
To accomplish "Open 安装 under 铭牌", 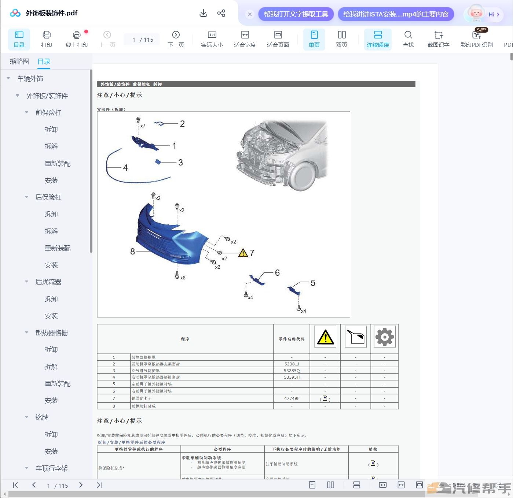I will [51, 451].
